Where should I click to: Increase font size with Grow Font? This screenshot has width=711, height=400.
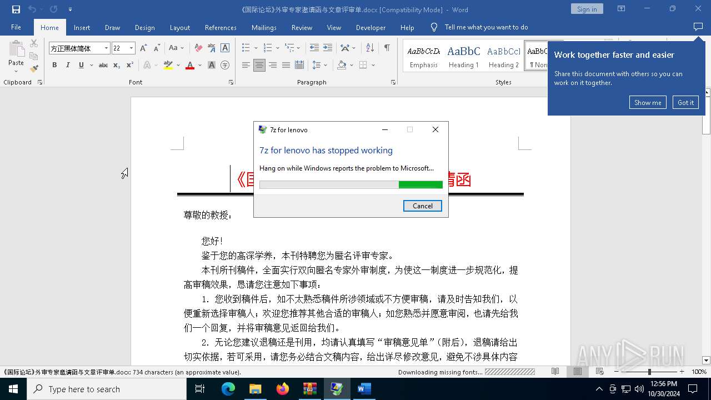click(143, 48)
